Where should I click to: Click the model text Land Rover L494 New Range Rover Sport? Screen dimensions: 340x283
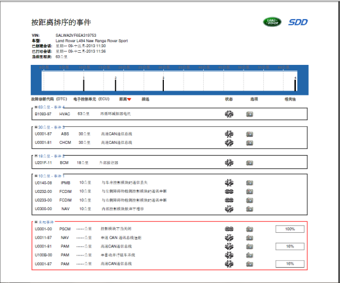[x=91, y=40]
